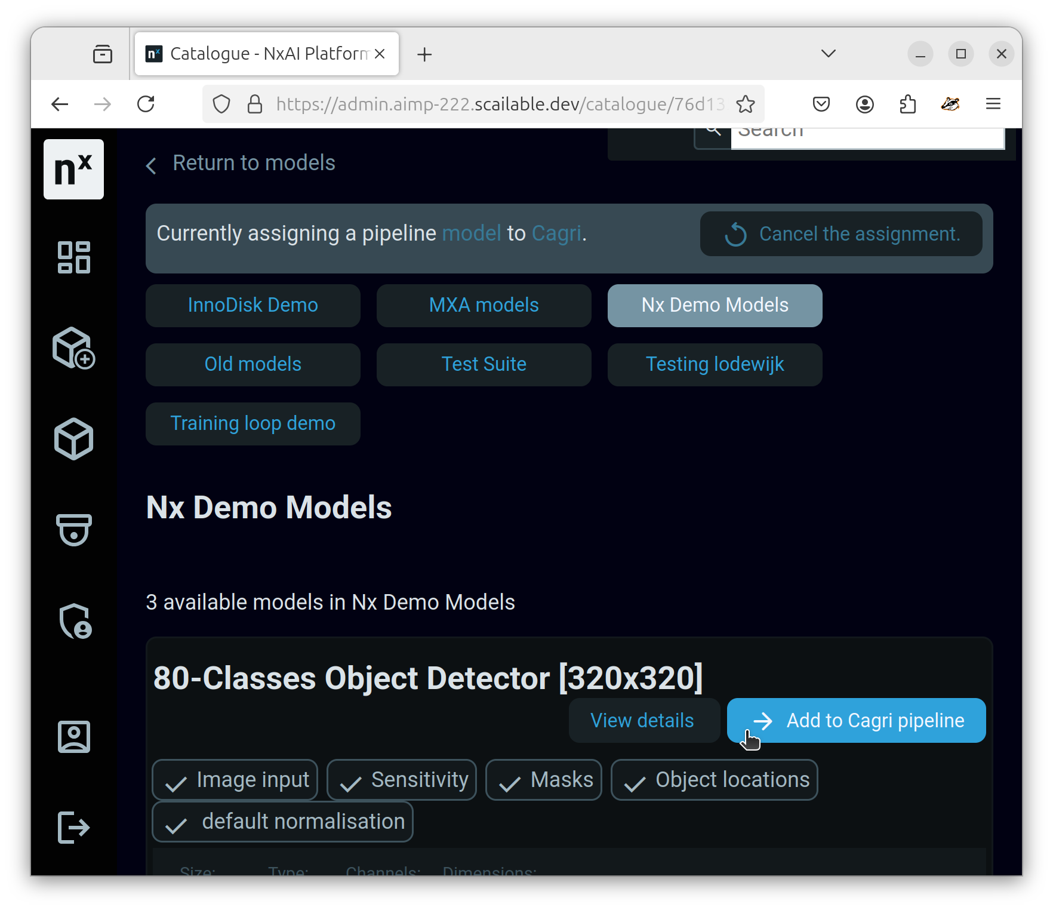The width and height of the screenshot is (1053, 910).
Task: Open the cube models icon in sidebar
Action: coord(73,439)
